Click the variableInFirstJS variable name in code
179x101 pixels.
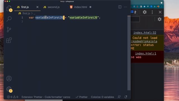49,17
